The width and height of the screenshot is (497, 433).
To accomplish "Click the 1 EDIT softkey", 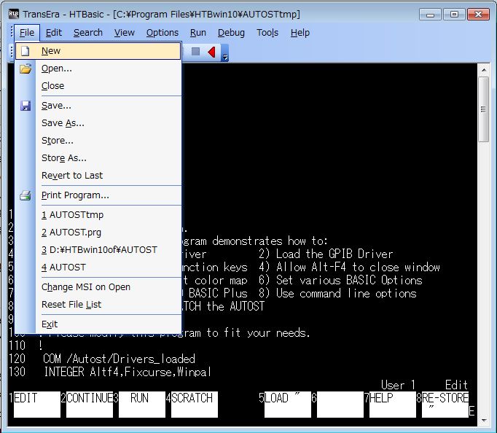I will [37, 404].
